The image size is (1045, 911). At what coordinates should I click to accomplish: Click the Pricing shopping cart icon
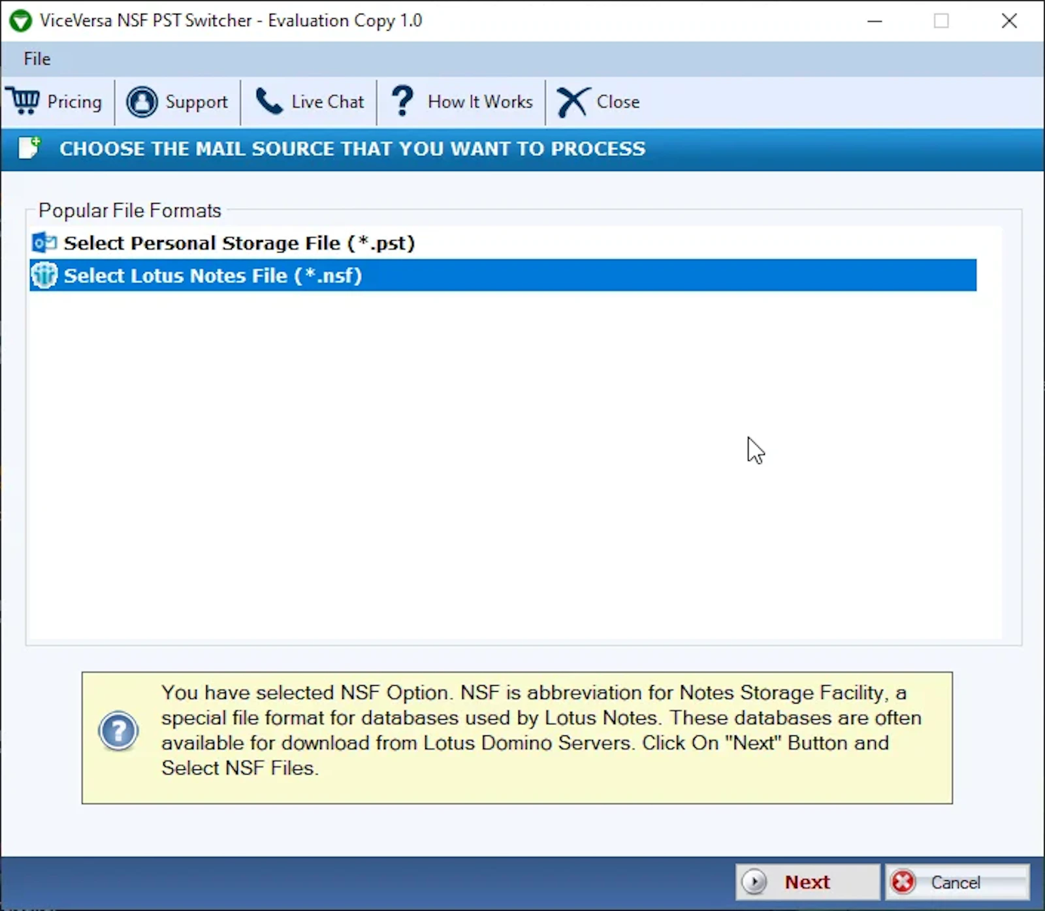click(x=24, y=101)
